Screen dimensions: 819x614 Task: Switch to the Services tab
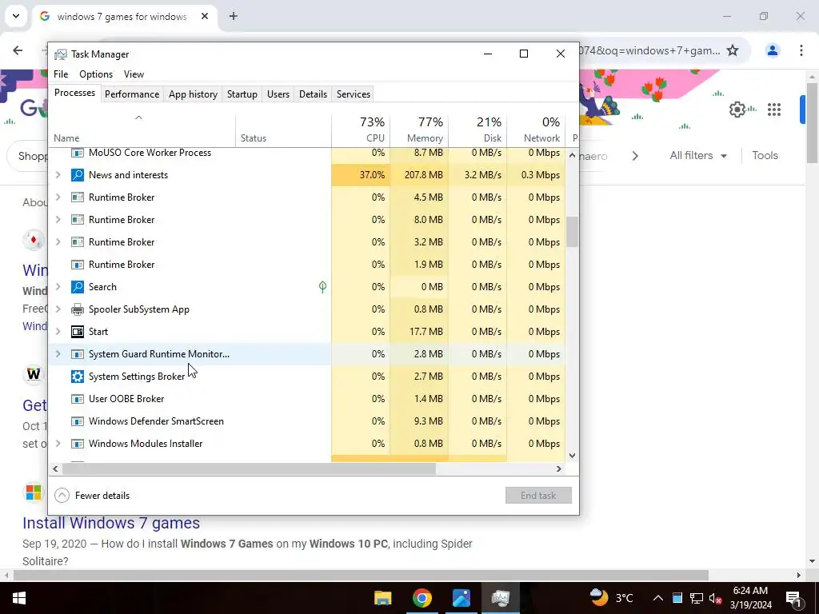(x=353, y=94)
